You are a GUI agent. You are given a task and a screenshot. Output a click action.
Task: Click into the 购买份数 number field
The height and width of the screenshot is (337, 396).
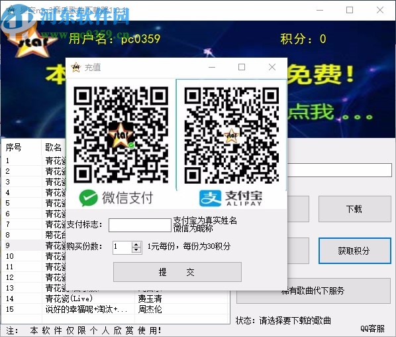(123, 247)
